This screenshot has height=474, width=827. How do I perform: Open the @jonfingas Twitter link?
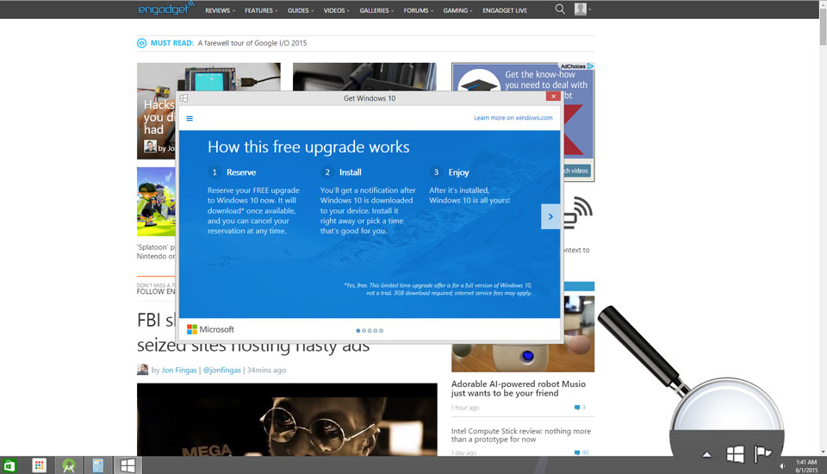coord(221,370)
